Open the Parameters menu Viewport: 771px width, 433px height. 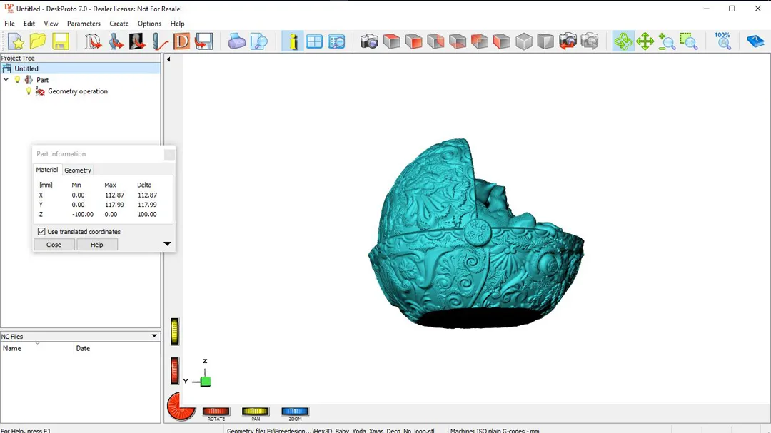84,24
